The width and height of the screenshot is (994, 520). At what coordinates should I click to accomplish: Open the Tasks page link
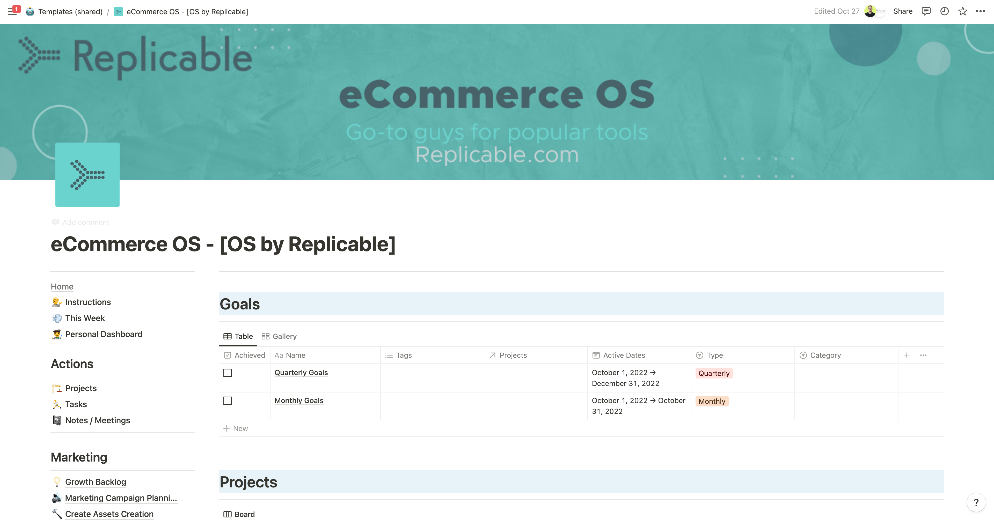(x=76, y=404)
